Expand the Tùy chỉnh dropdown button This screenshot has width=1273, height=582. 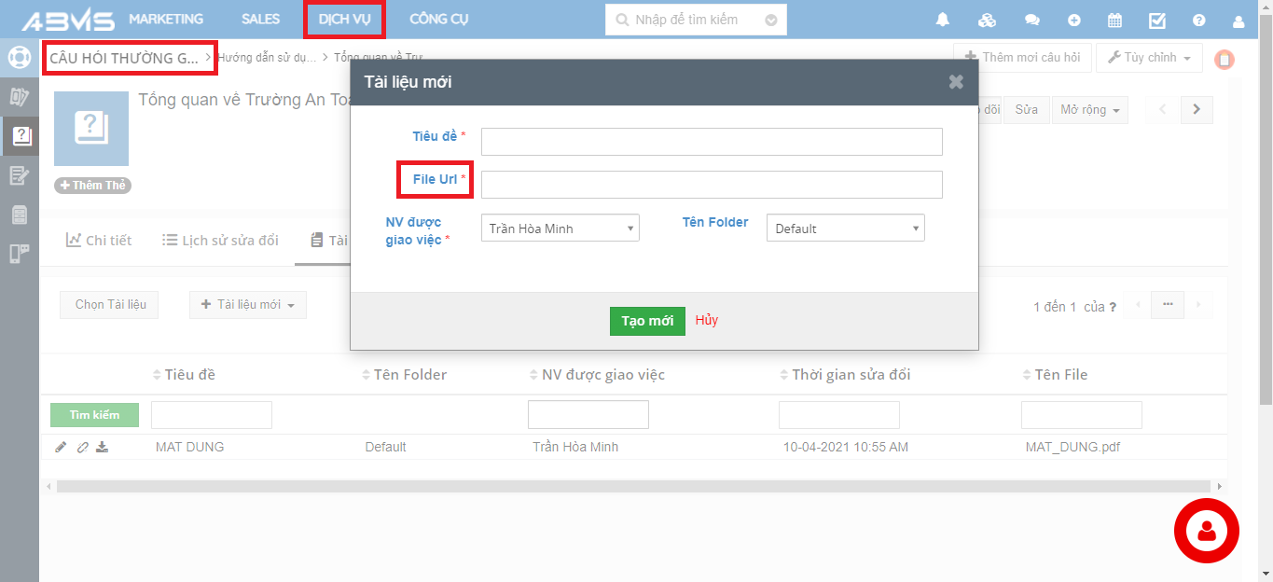[x=1148, y=58]
